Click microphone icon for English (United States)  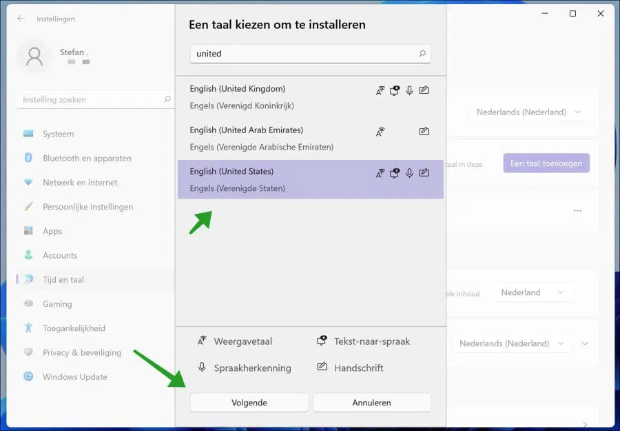point(409,173)
